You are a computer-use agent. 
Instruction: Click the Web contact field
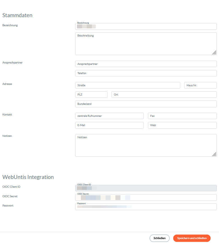[182, 125]
